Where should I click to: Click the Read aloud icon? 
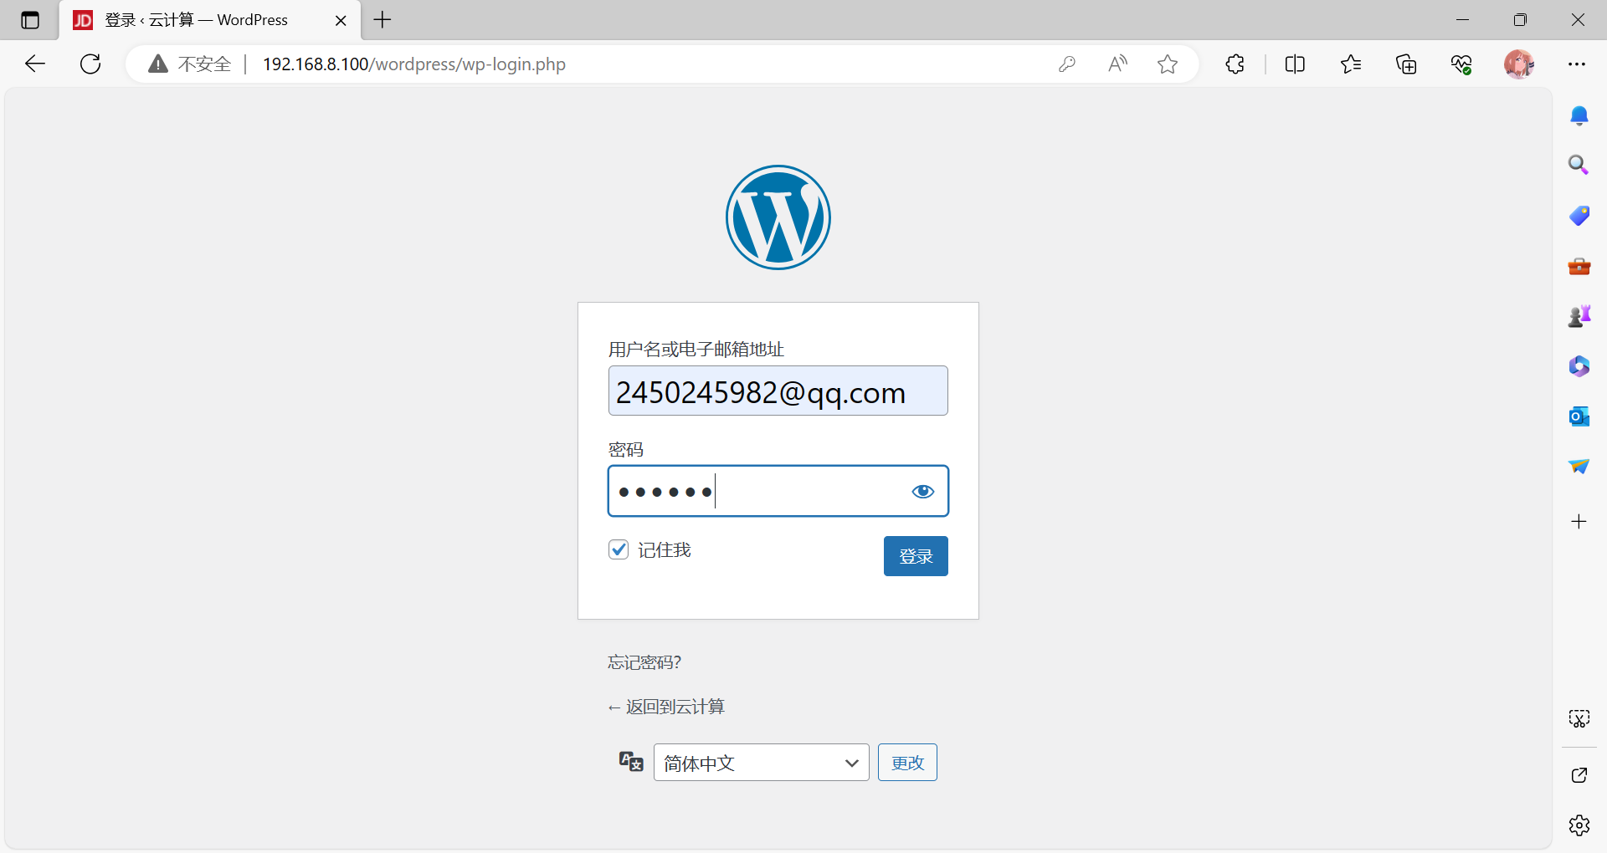coord(1117,64)
